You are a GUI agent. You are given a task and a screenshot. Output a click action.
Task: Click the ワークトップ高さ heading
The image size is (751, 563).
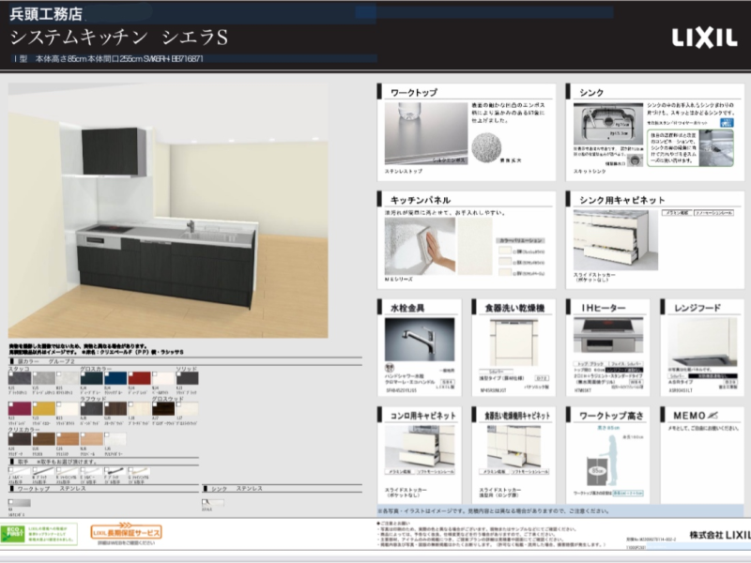[612, 416]
